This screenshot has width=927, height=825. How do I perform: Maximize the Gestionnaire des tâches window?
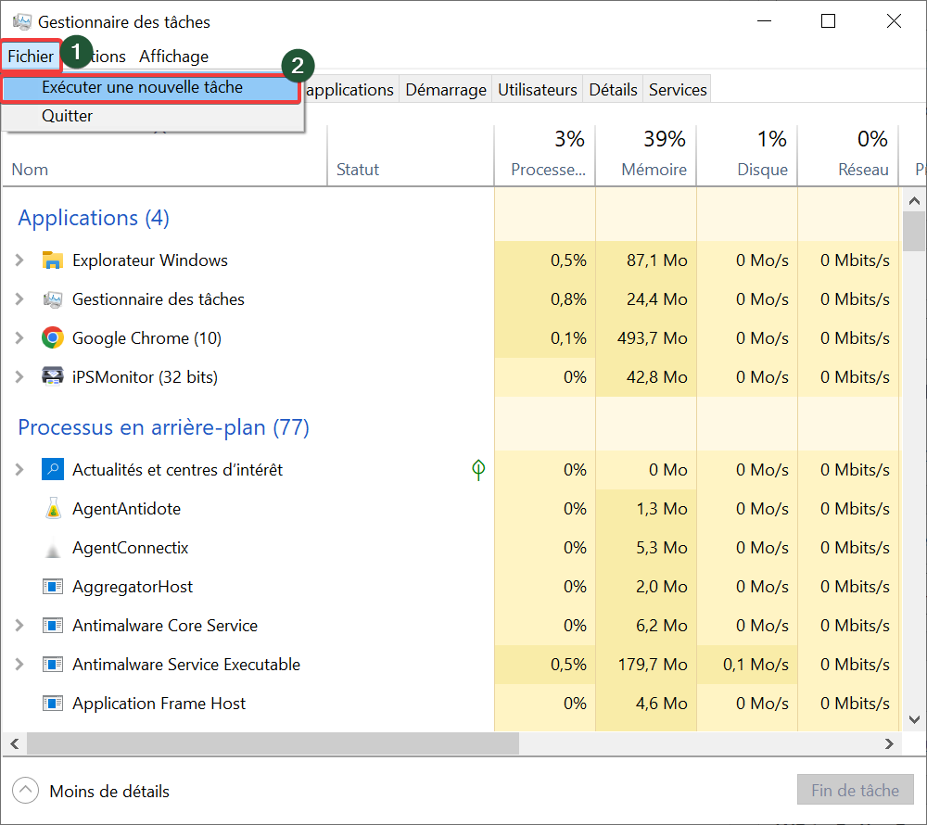coord(828,21)
